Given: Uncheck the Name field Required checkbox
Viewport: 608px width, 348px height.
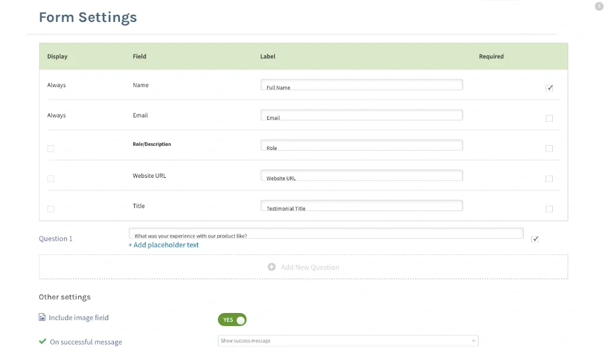Looking at the screenshot, I should click(x=549, y=88).
